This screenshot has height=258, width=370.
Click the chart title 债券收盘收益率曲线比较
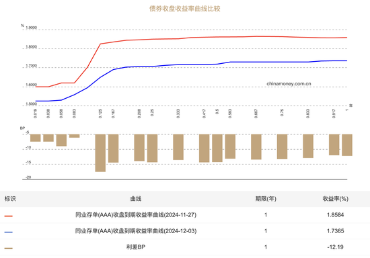(x=184, y=9)
